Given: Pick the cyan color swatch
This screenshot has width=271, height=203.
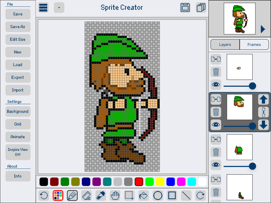Looking at the screenshot, I should 192,182.
